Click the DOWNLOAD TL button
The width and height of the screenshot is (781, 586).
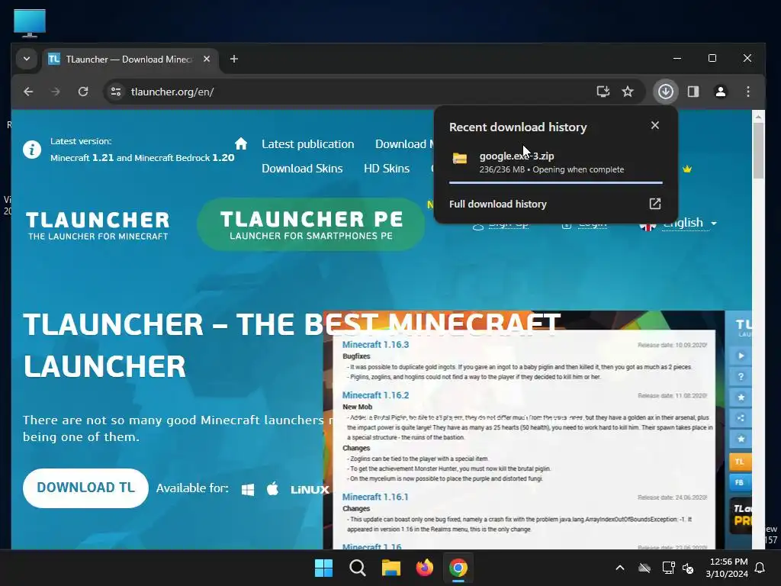(x=85, y=488)
